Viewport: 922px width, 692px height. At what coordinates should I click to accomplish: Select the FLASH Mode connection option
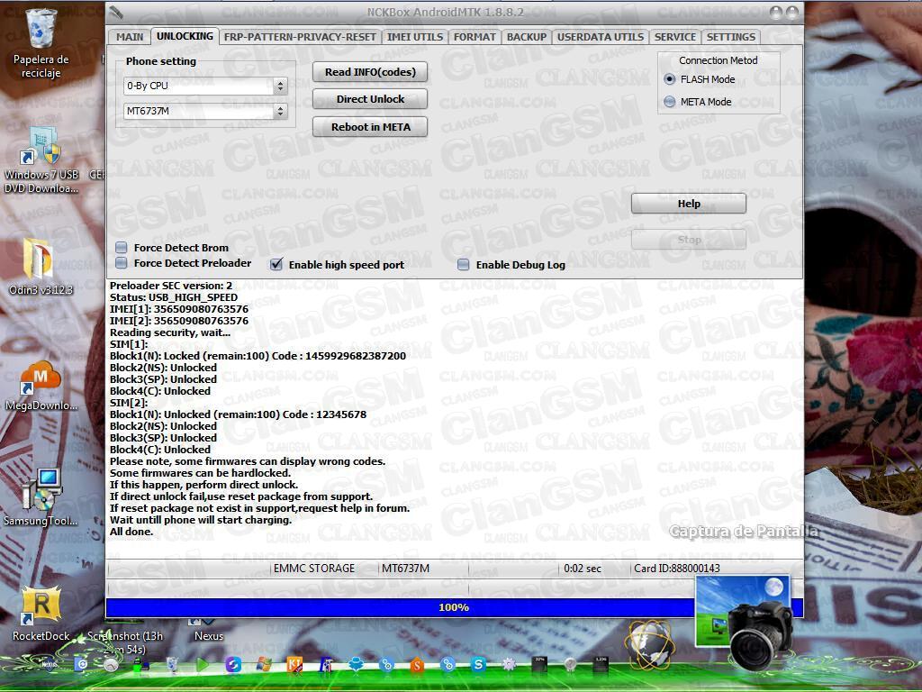tap(669, 79)
